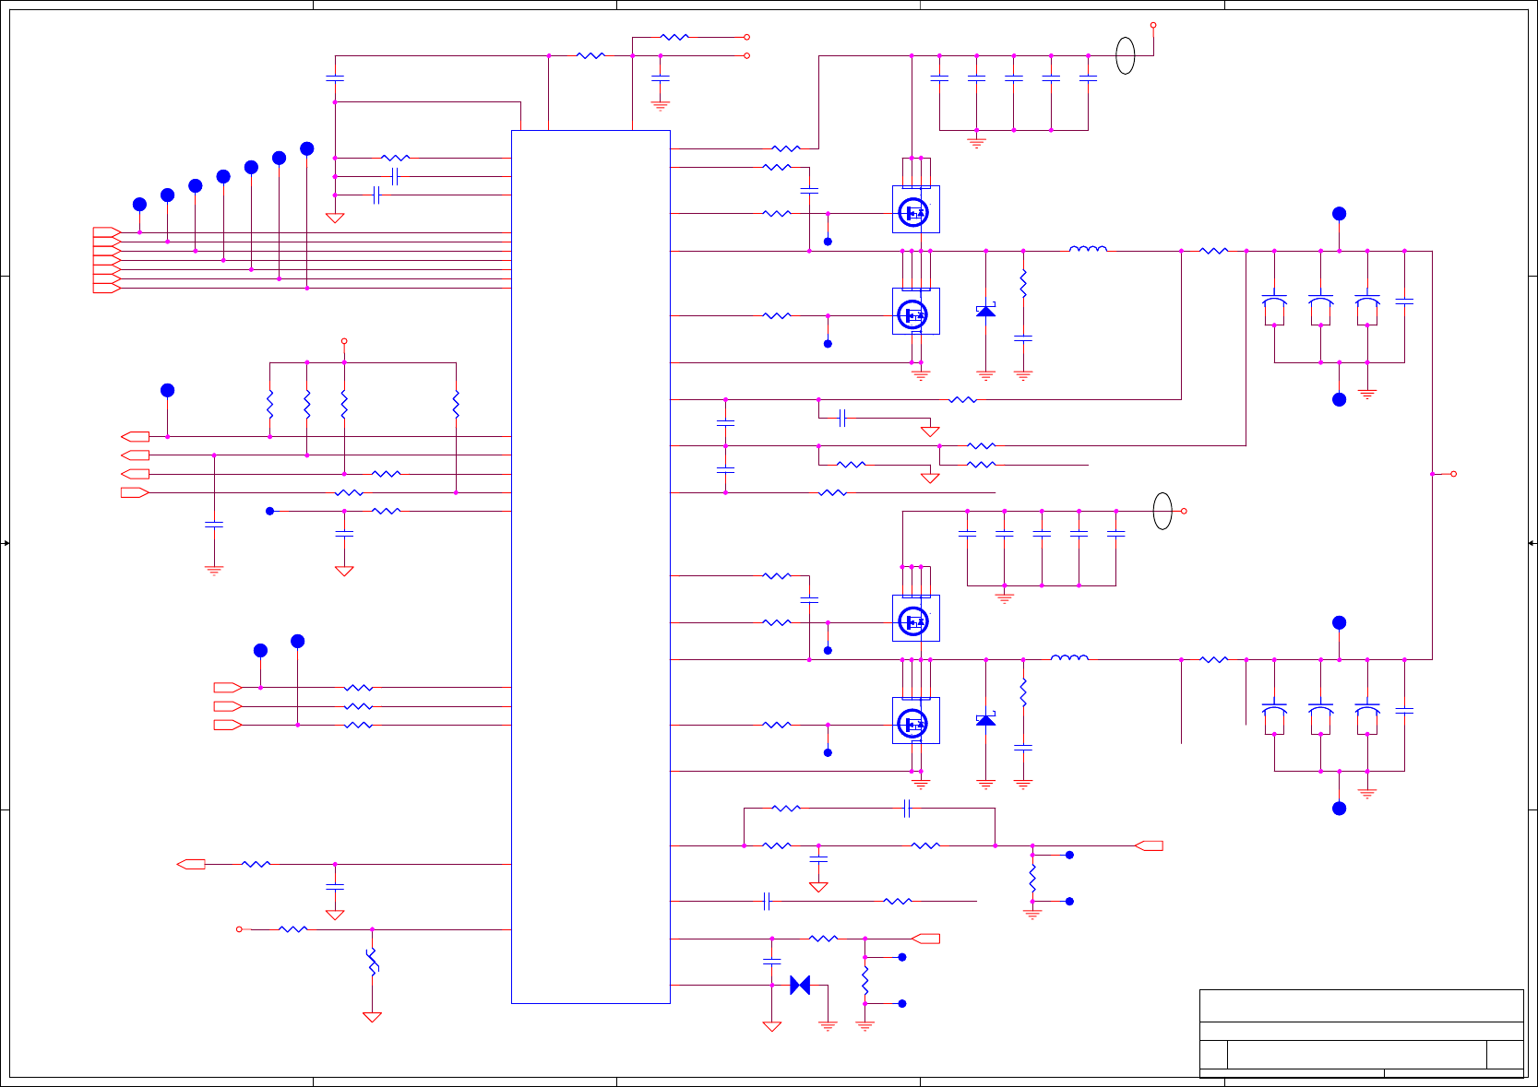Select the thermistor symbol above the bottom-left ground
This screenshot has width=1538, height=1087.
(372, 963)
